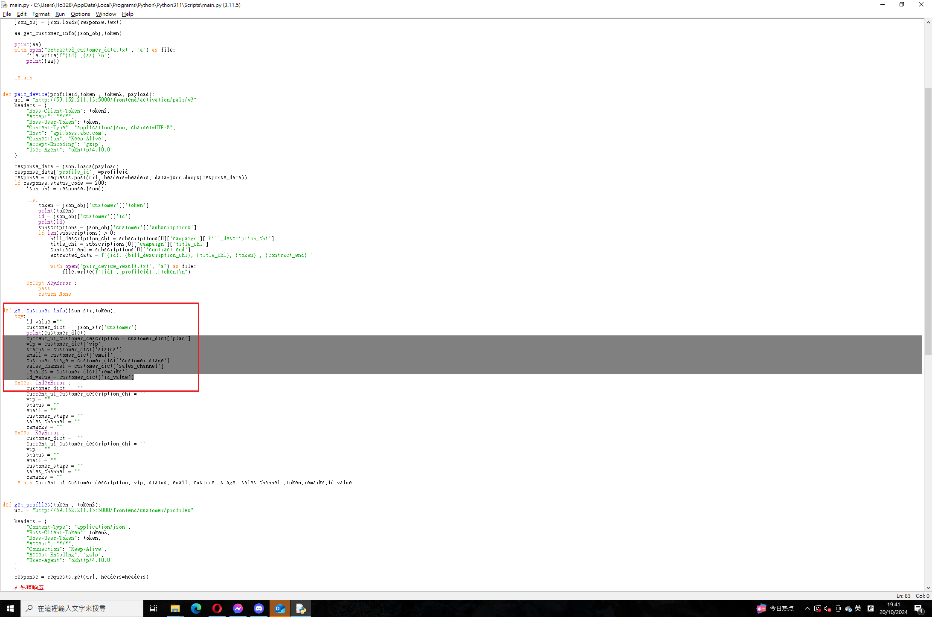The height and width of the screenshot is (617, 932).
Task: Show hidden system tray icons
Action: point(807,608)
